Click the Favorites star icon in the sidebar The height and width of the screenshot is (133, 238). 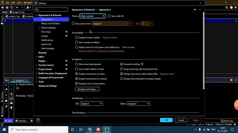(x=2, y=116)
